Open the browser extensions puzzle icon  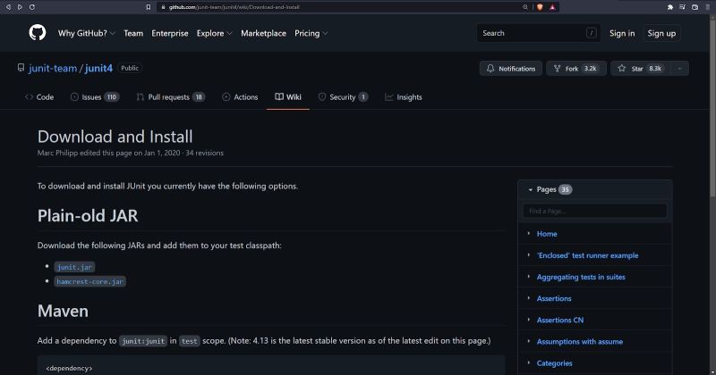[x=669, y=7]
